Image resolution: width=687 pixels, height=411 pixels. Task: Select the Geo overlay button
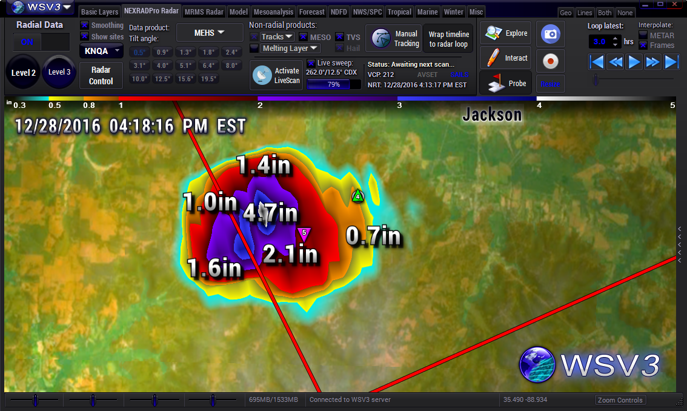pos(566,13)
